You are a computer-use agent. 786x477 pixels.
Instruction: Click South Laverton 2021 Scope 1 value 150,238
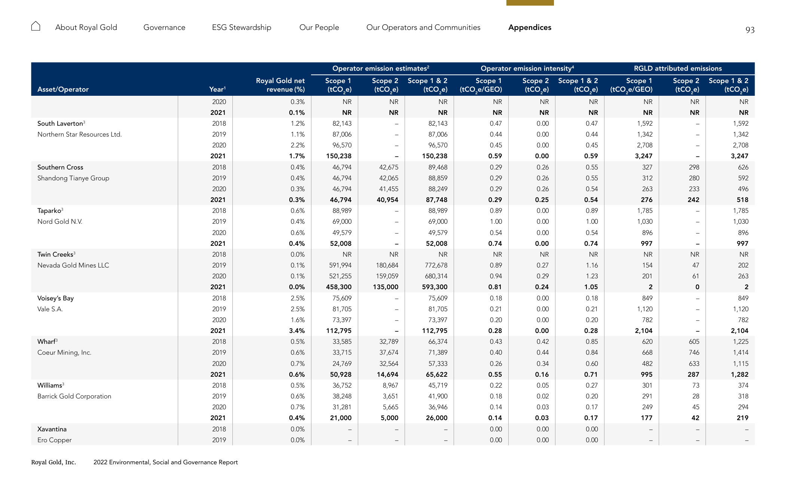click(x=338, y=156)
